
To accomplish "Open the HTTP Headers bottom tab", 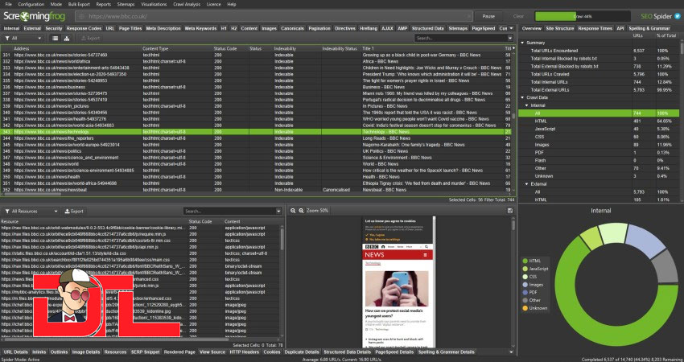I will click(x=245, y=352).
